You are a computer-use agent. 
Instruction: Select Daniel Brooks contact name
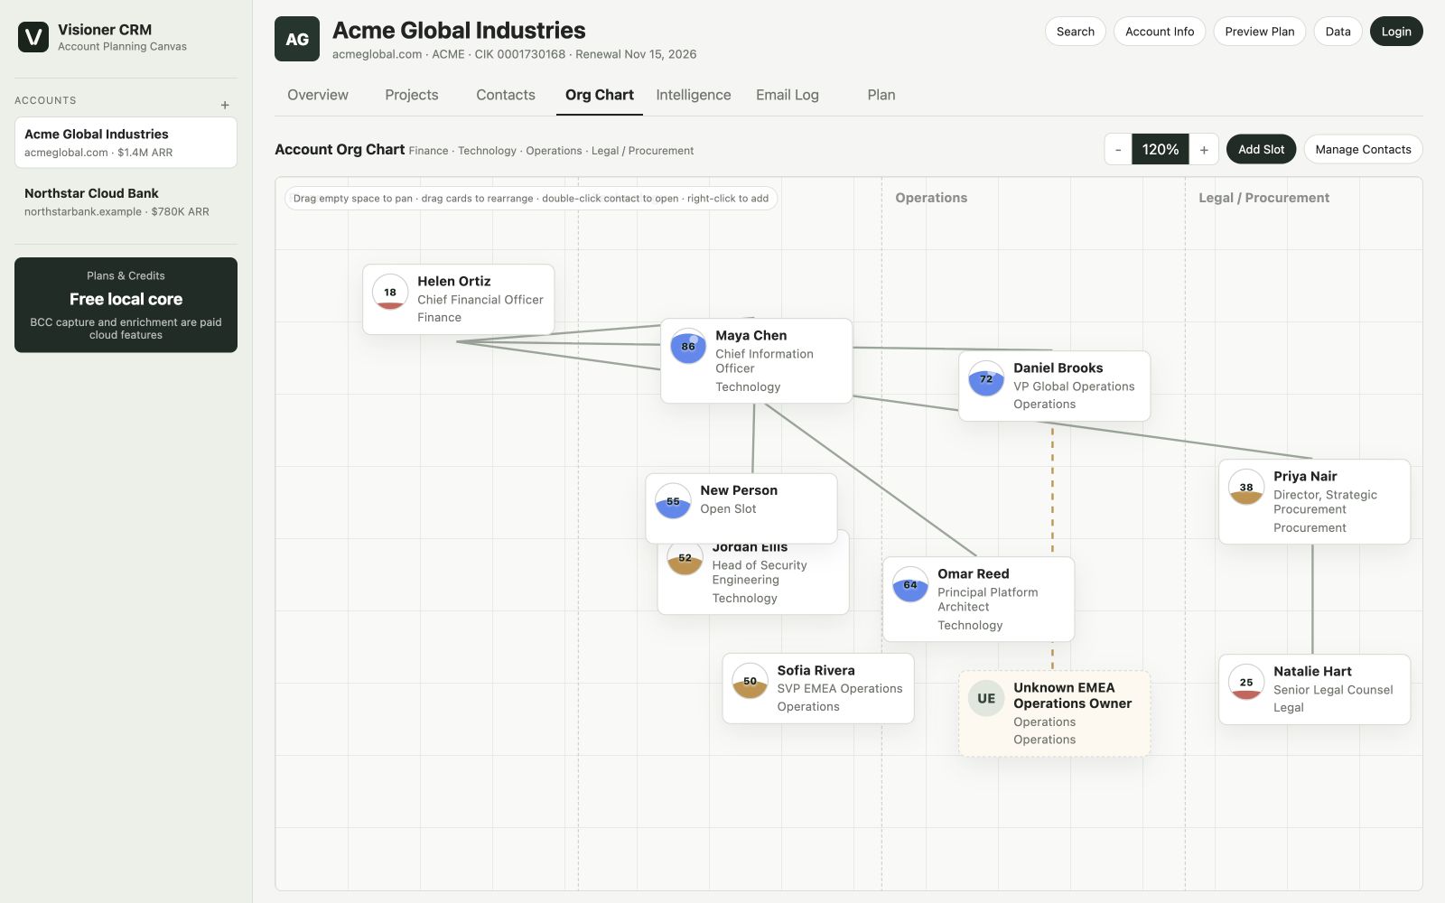1058,368
